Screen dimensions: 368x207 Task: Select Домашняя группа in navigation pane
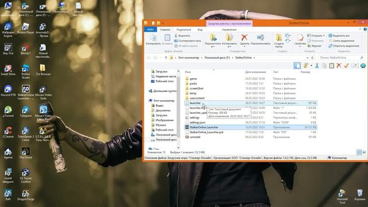(x=164, y=91)
